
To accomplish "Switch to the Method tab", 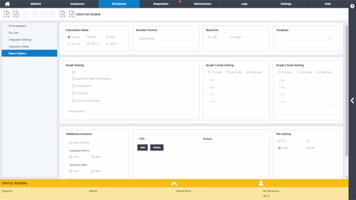I will coord(36,4).
